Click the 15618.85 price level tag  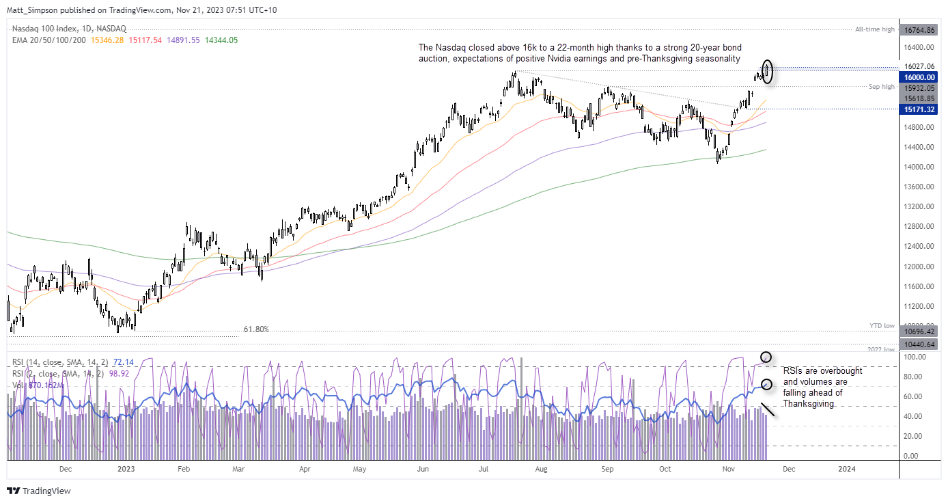[919, 98]
